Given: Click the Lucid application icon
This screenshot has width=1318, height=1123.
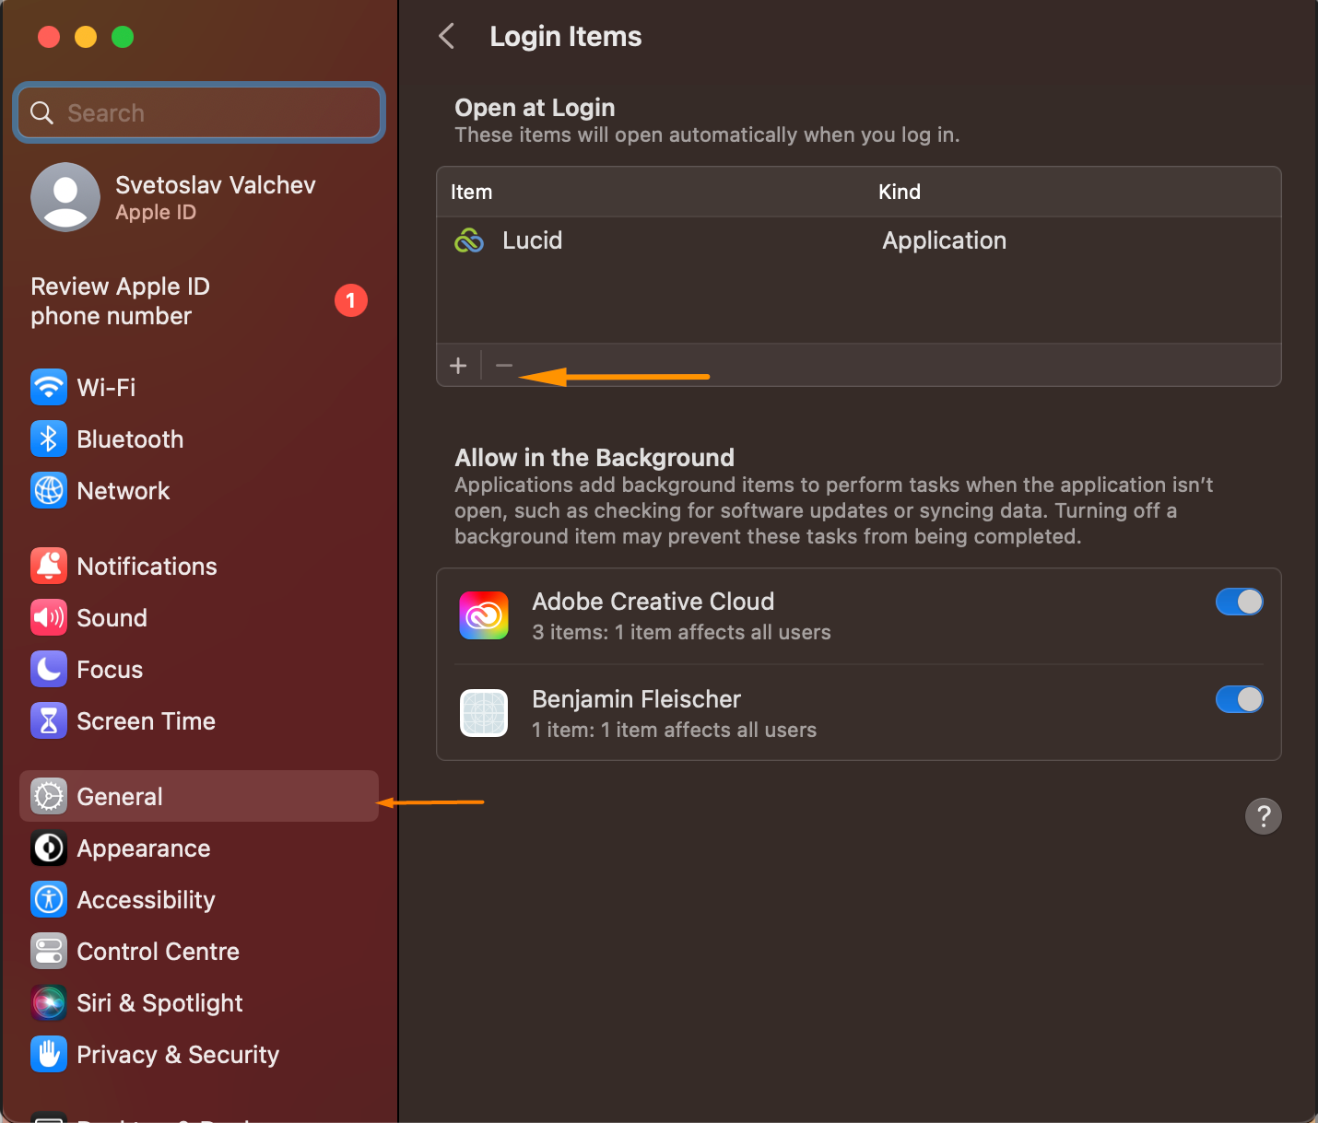Looking at the screenshot, I should click(469, 240).
